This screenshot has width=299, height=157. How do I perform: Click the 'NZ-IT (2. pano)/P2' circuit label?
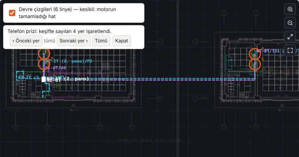coord(69,61)
